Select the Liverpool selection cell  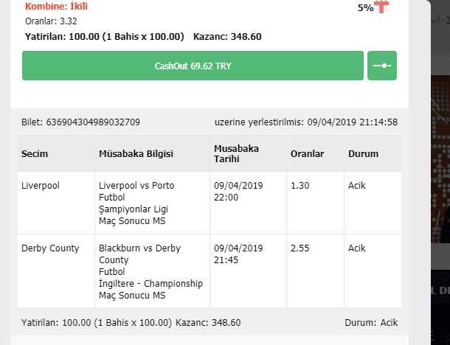click(x=41, y=186)
